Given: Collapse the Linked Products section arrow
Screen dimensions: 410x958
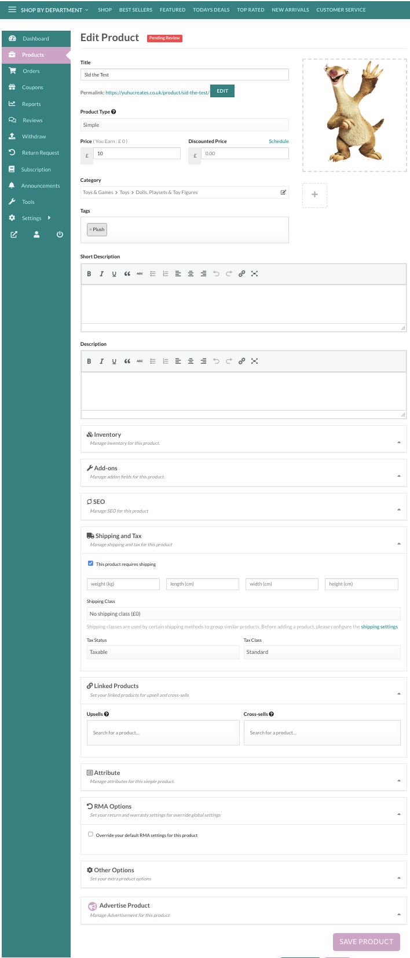Looking at the screenshot, I should tap(399, 693).
